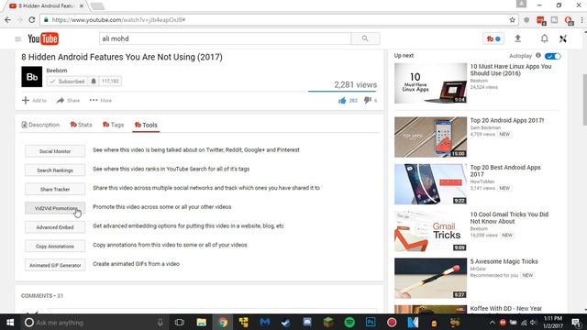Open the YouTube hamburger guide menu
This screenshot has width=587, height=330.
tap(17, 38)
